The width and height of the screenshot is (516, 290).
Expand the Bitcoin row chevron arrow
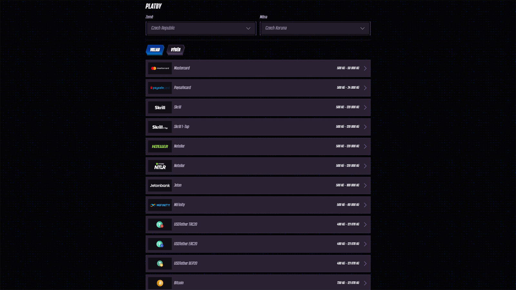pos(365,283)
